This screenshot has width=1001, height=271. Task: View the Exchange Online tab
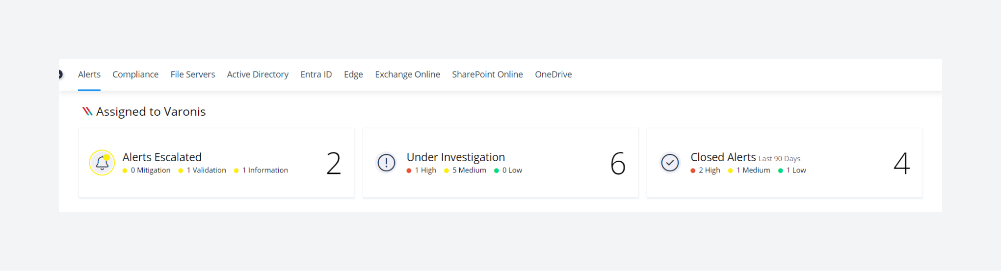pyautogui.click(x=407, y=74)
